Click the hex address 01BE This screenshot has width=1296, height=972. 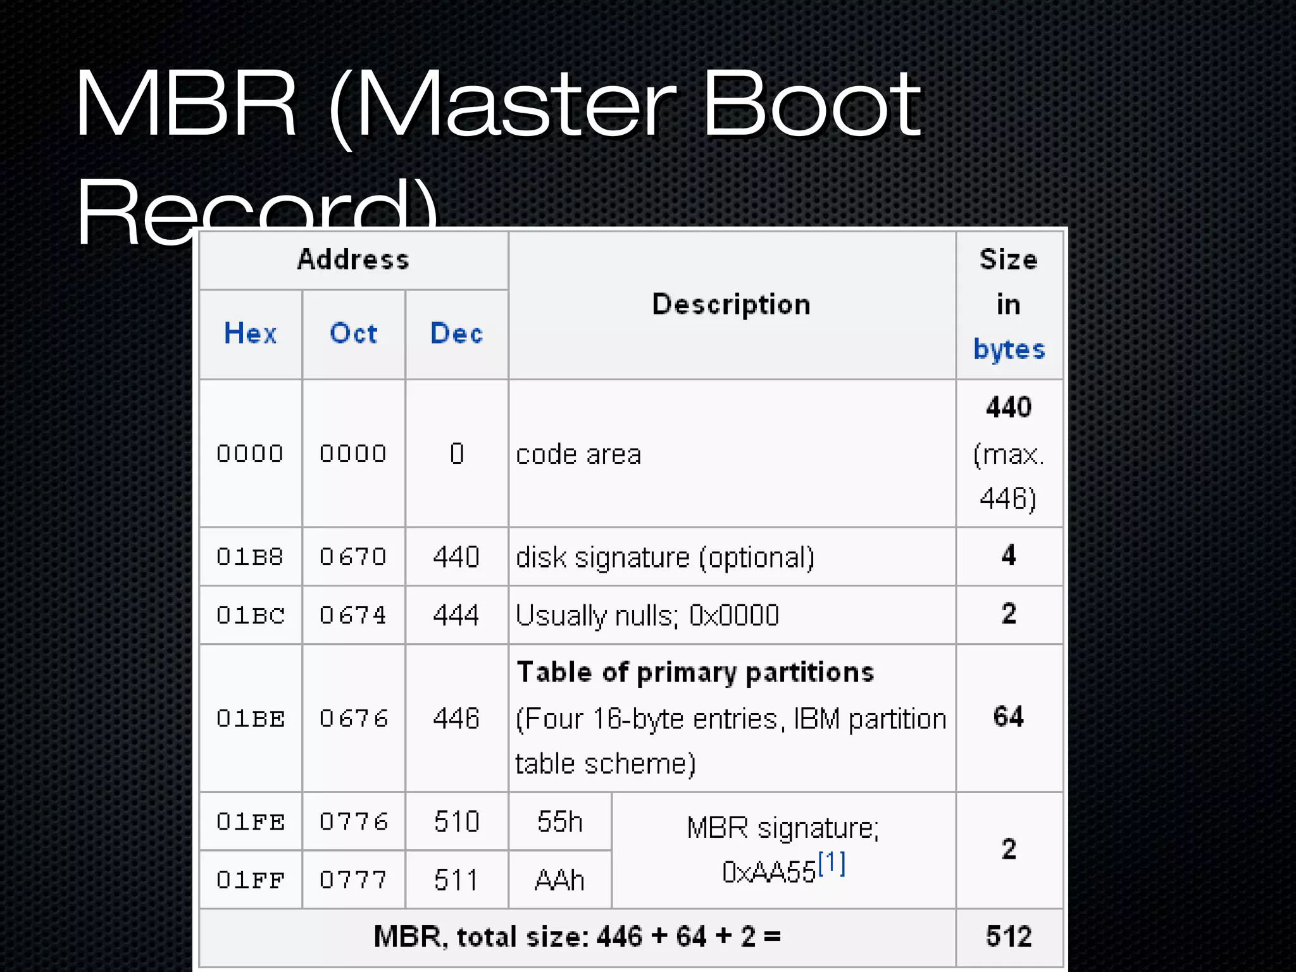tap(251, 719)
